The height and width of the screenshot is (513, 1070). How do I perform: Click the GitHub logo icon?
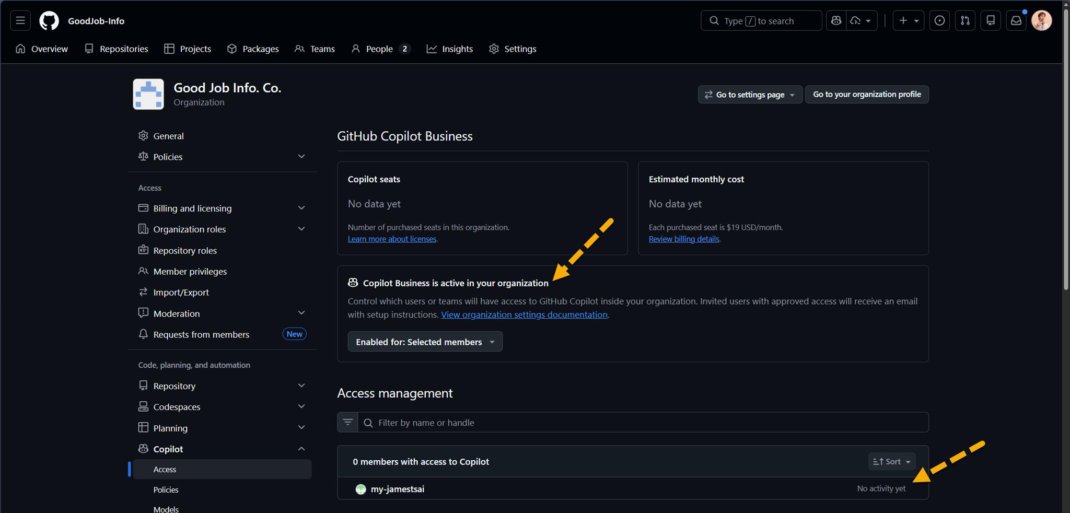49,21
